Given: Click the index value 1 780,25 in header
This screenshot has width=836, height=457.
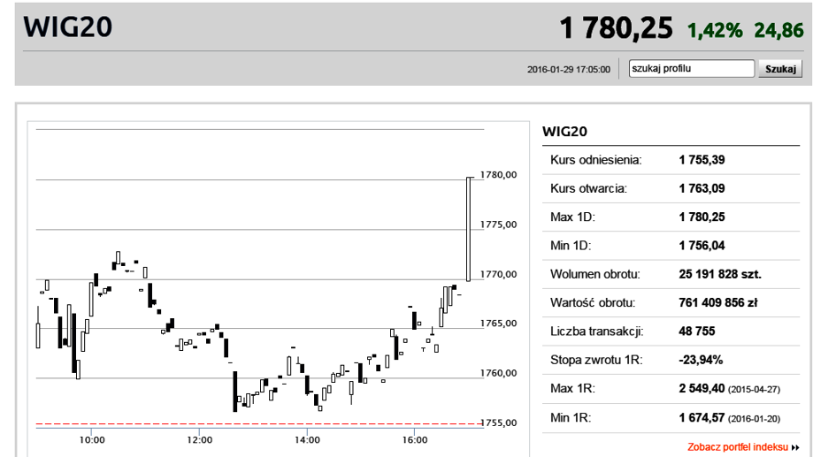Looking at the screenshot, I should [616, 27].
